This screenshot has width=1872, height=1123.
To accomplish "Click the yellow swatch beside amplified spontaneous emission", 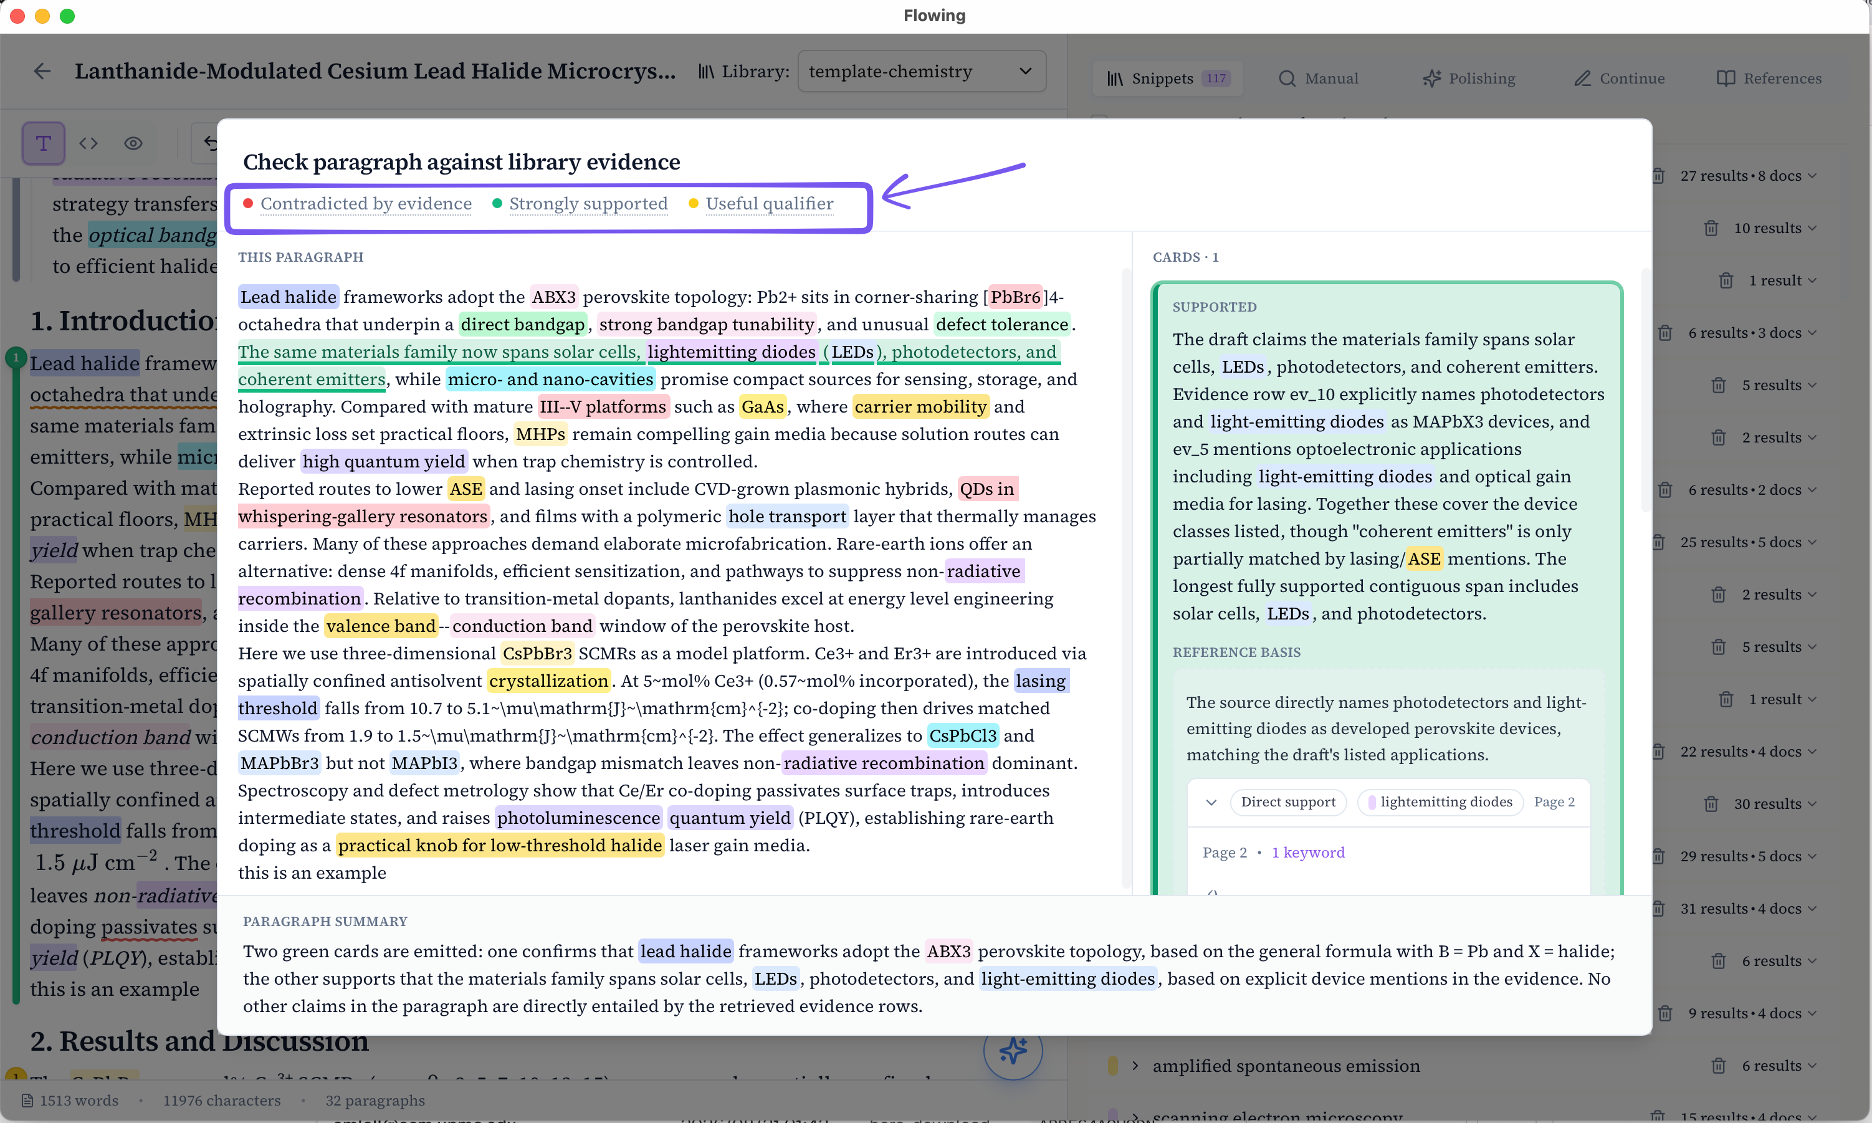I will (x=1112, y=1066).
